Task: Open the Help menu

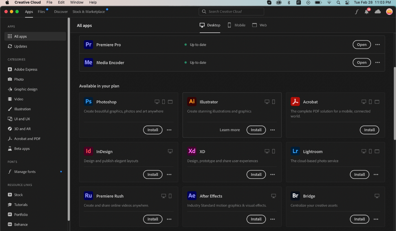Action: pyautogui.click(x=93, y=2)
